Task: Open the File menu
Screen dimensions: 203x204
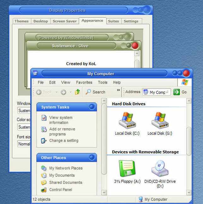Action: 41,82
